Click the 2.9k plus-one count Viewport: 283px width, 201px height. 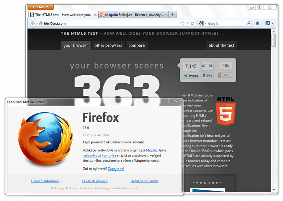225,66
